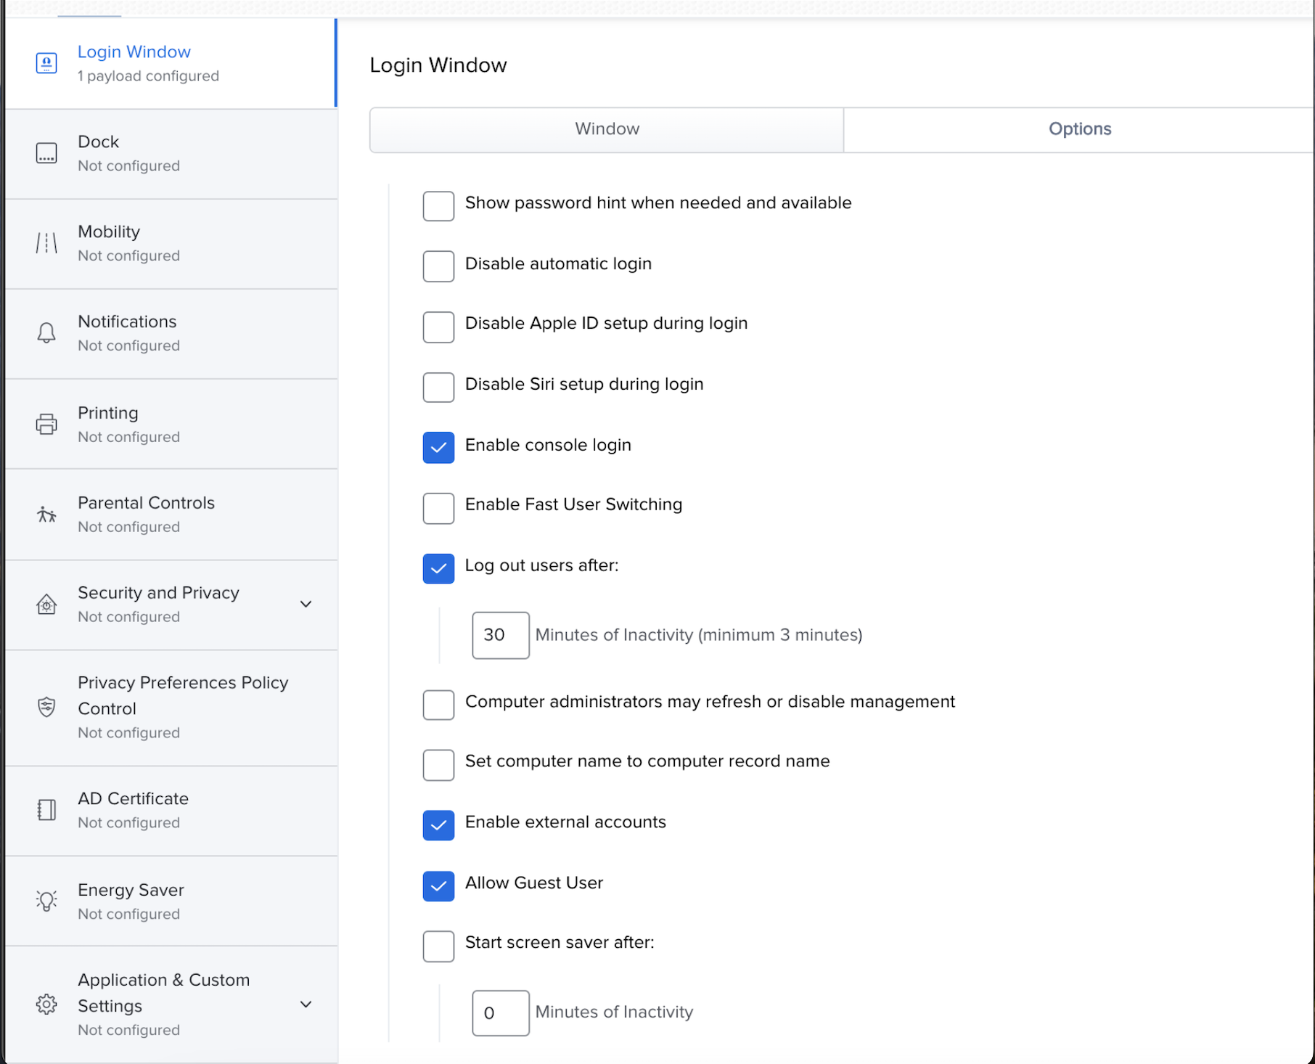Viewport: 1315px width, 1064px height.
Task: Open Privacy Preferences Policy Control payload
Action: (x=171, y=708)
